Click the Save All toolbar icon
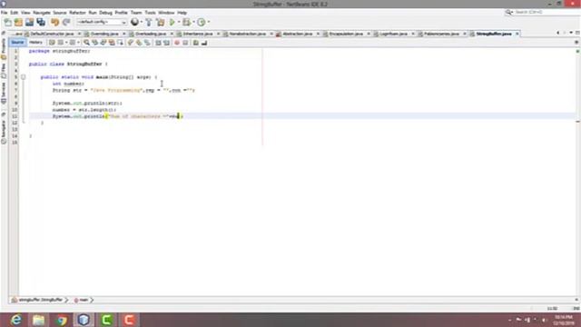Screen dimensions: 581x327 click(x=41, y=22)
